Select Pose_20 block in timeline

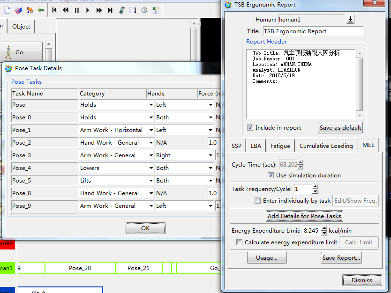coord(80,268)
